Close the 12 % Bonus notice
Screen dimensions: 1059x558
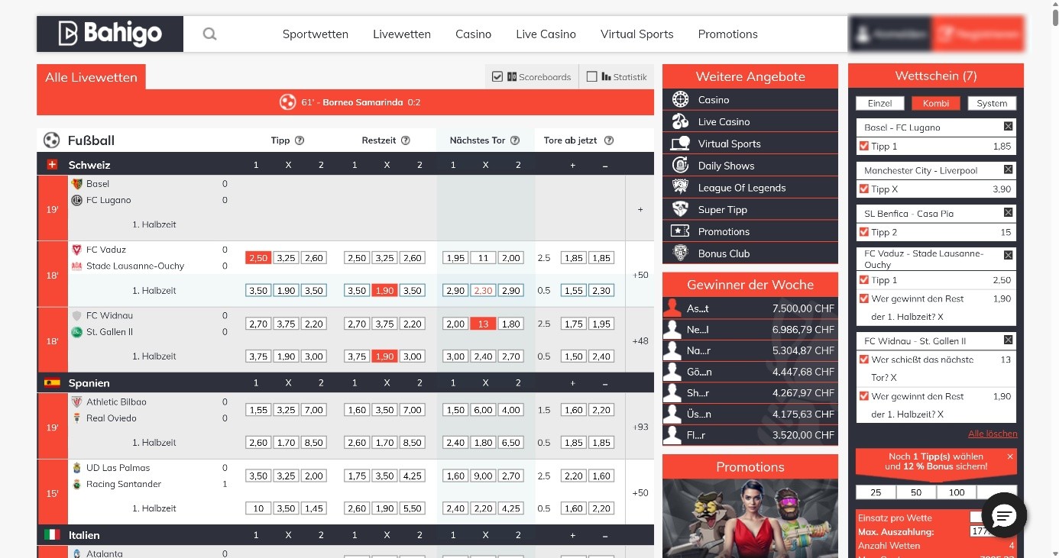point(1009,456)
